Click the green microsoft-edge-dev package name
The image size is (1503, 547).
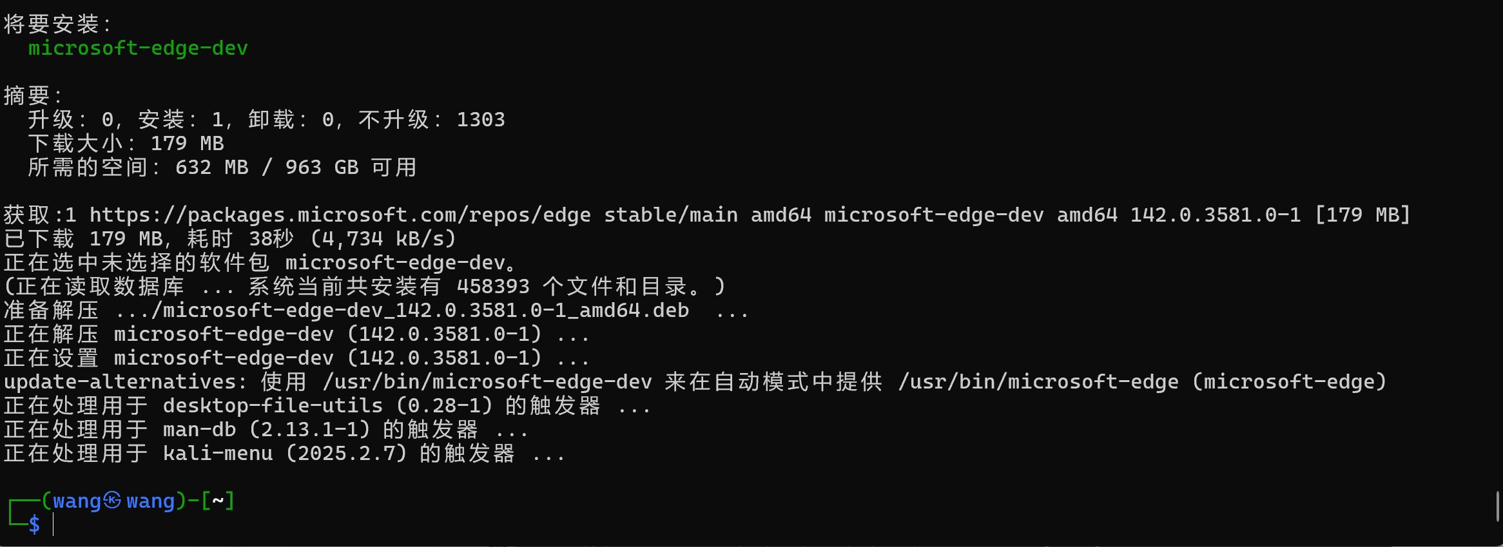click(x=138, y=48)
